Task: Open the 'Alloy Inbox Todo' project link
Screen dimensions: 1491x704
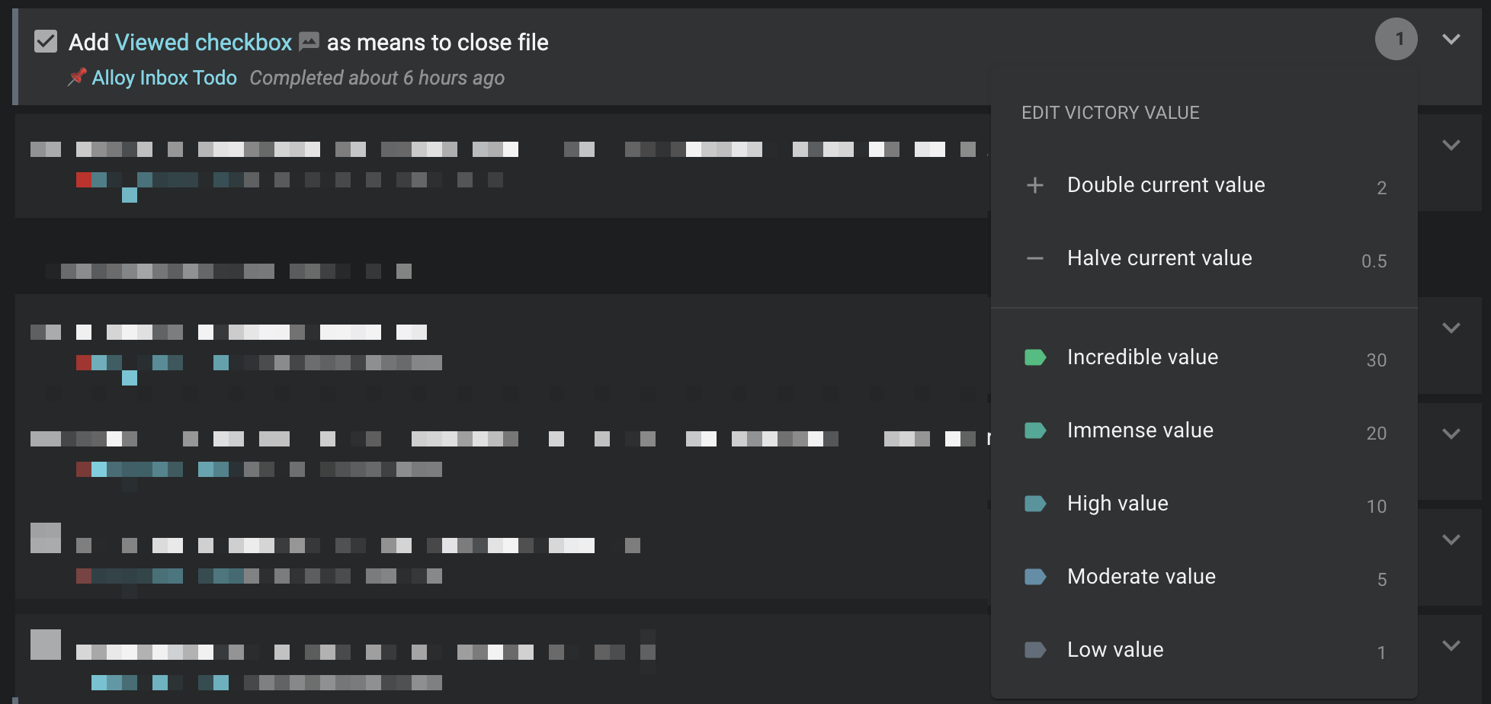Action: [164, 78]
